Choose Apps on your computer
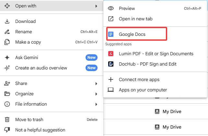This screenshot has height=136, width=208. (155, 90)
